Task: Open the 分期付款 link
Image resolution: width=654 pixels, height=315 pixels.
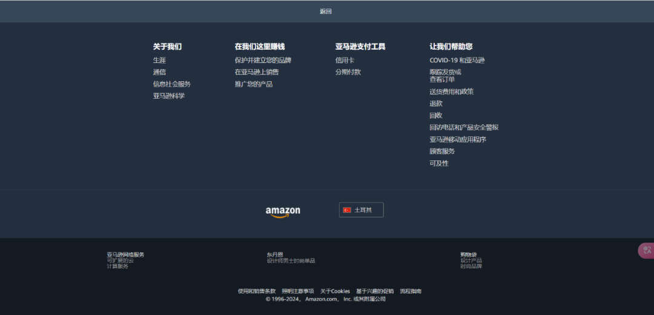Action: [348, 72]
